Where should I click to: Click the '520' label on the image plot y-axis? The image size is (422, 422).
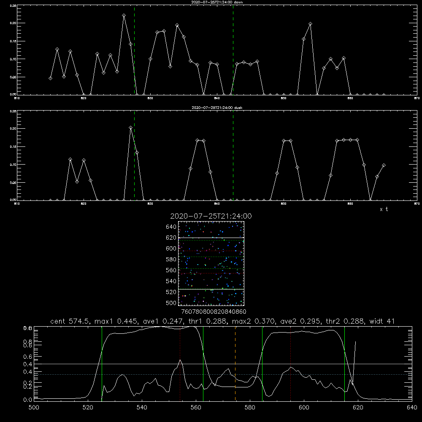click(x=171, y=292)
